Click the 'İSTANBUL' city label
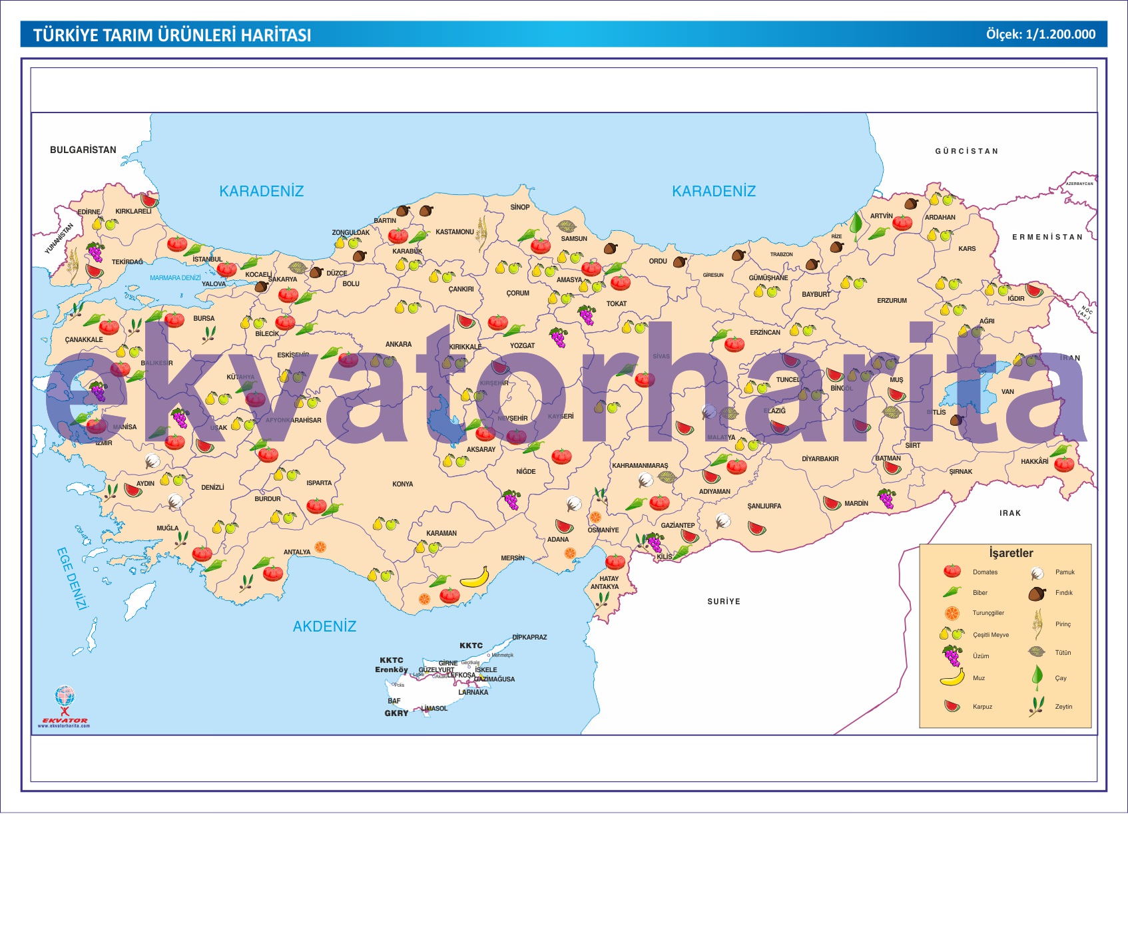Screen dimensions: 1128x929 pos(208,260)
